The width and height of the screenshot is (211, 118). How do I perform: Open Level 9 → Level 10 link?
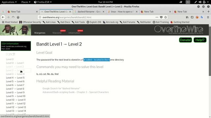tap(15, 96)
